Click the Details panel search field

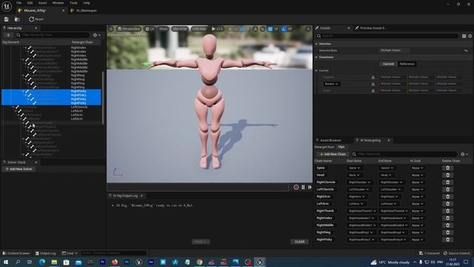[x=387, y=36]
